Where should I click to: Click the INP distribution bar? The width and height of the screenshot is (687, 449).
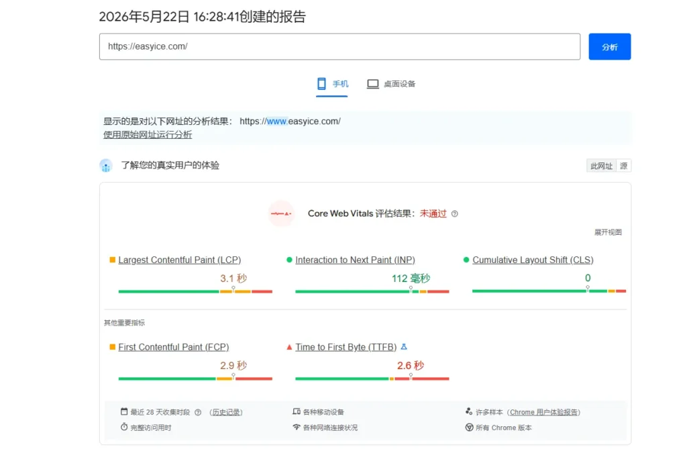372,291
